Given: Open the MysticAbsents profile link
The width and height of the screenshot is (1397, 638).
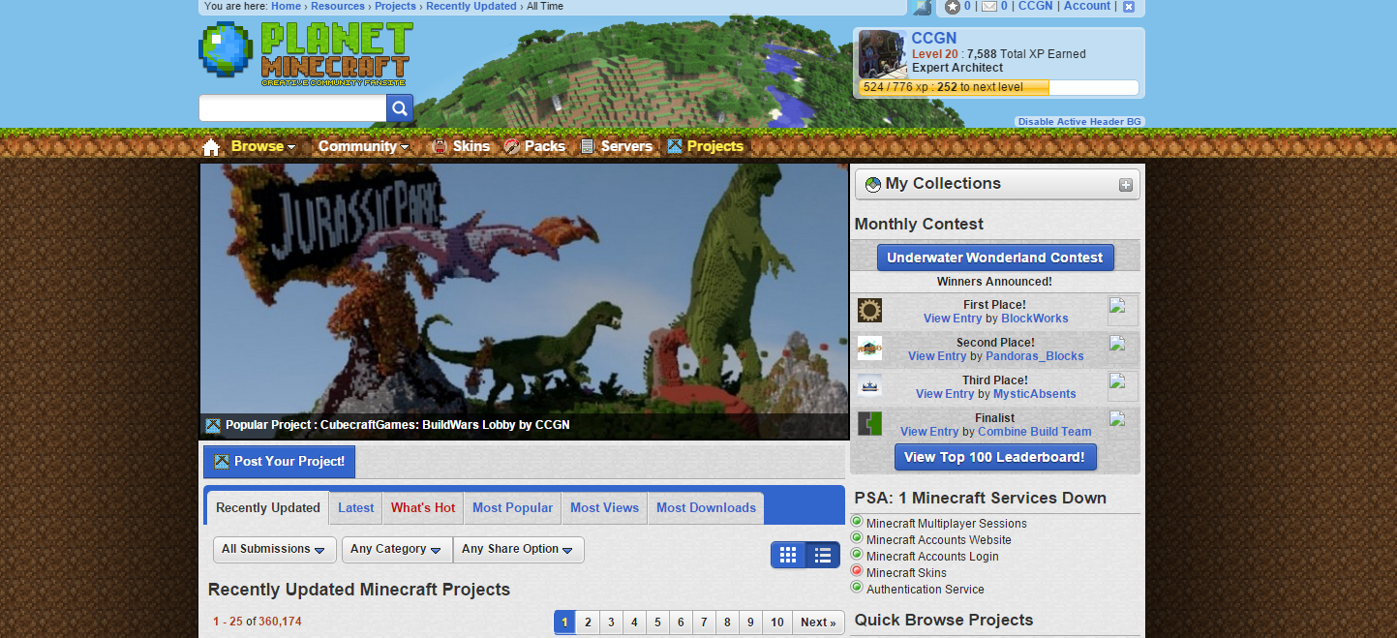Looking at the screenshot, I should click(x=1035, y=394).
